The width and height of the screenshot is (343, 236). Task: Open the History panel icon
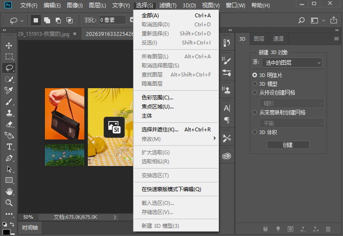tap(227, 43)
